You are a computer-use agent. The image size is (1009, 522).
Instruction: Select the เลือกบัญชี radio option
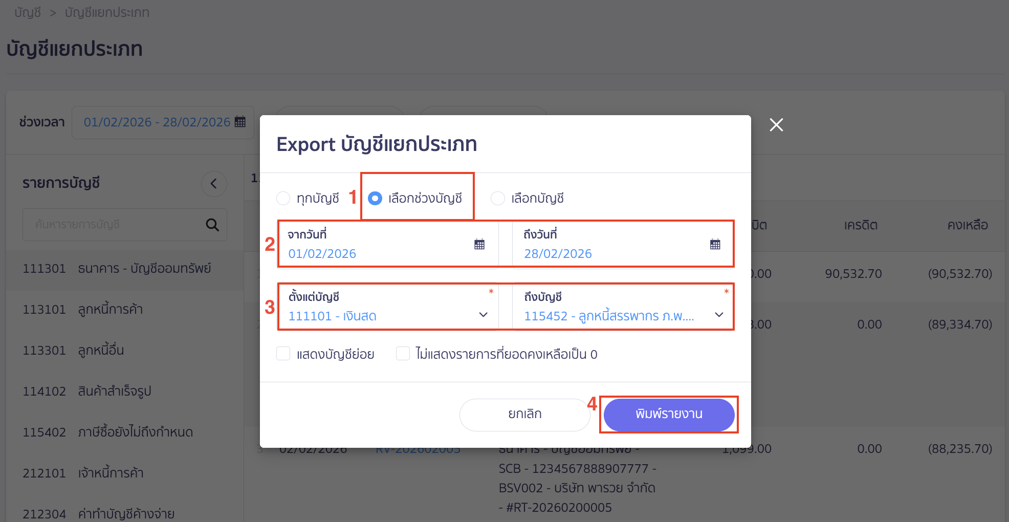(x=498, y=198)
